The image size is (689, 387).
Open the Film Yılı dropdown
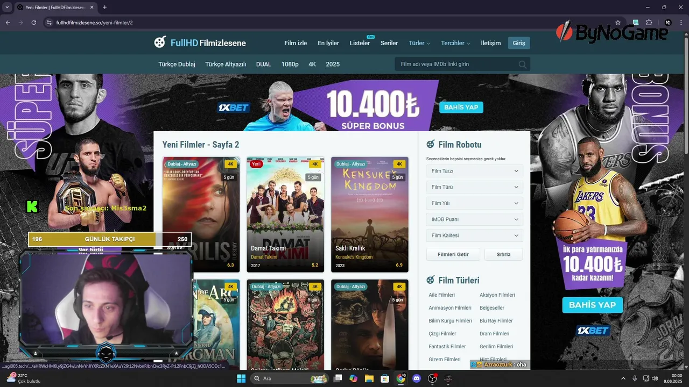pyautogui.click(x=474, y=203)
